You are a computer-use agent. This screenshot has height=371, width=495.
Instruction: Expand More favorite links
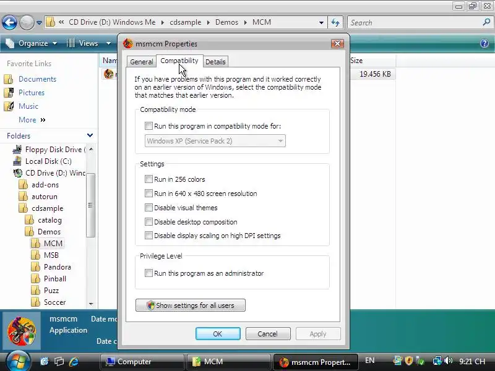32,120
